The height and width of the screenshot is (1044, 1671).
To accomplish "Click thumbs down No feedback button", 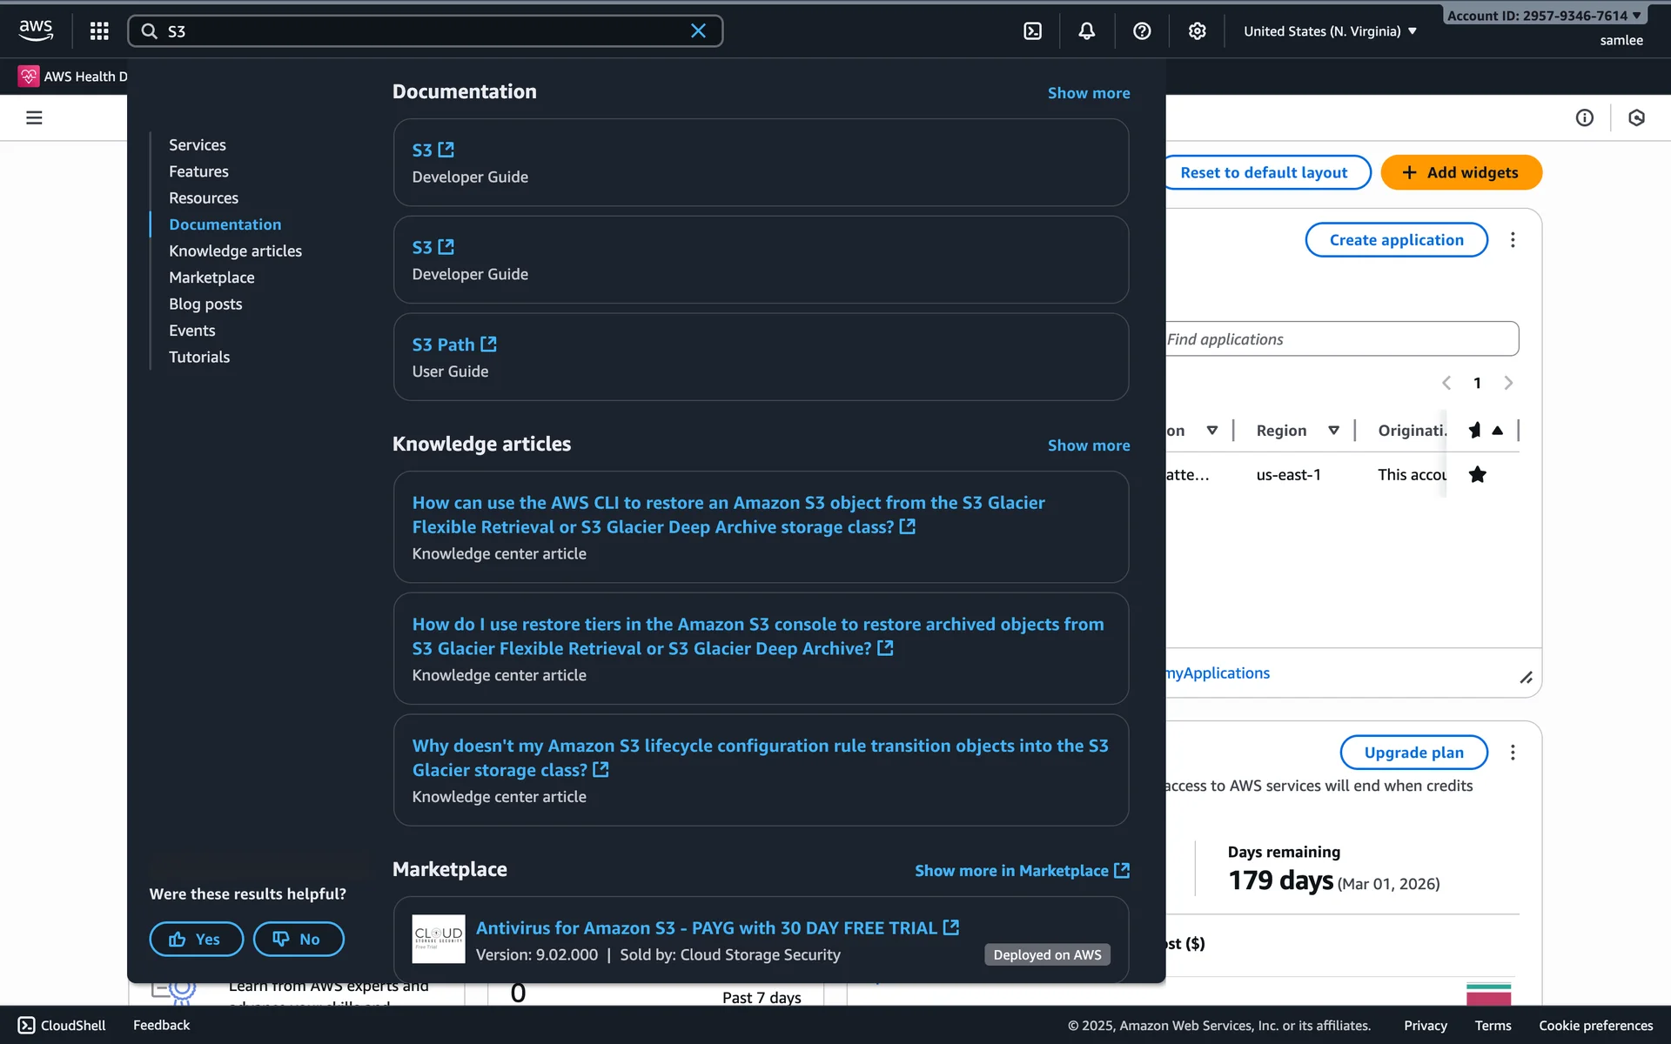I will point(298,939).
